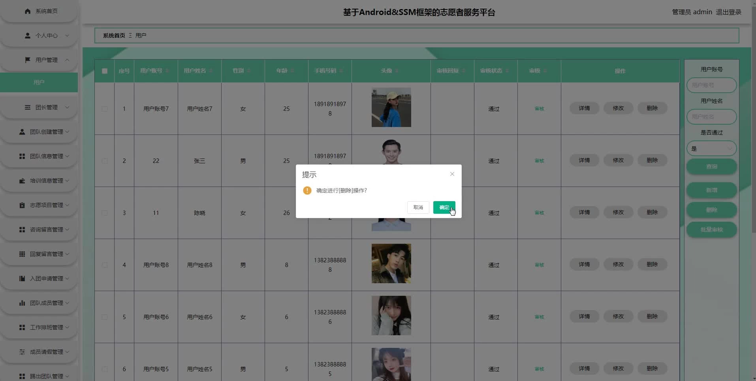Select the 用户 submenu item

click(x=39, y=82)
